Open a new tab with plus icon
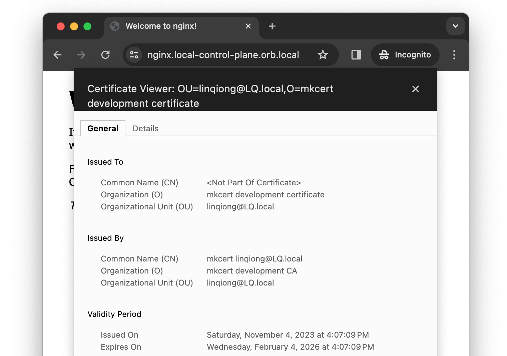Image resolution: width=507 pixels, height=356 pixels. pos(272,26)
